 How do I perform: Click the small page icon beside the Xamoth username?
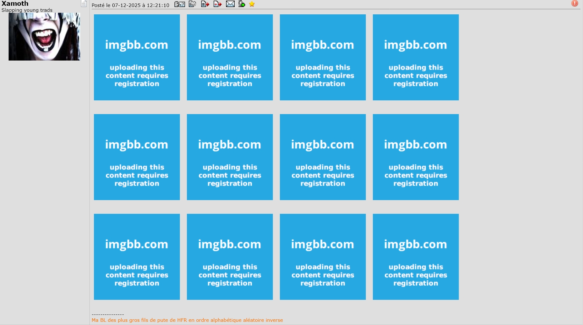point(84,4)
